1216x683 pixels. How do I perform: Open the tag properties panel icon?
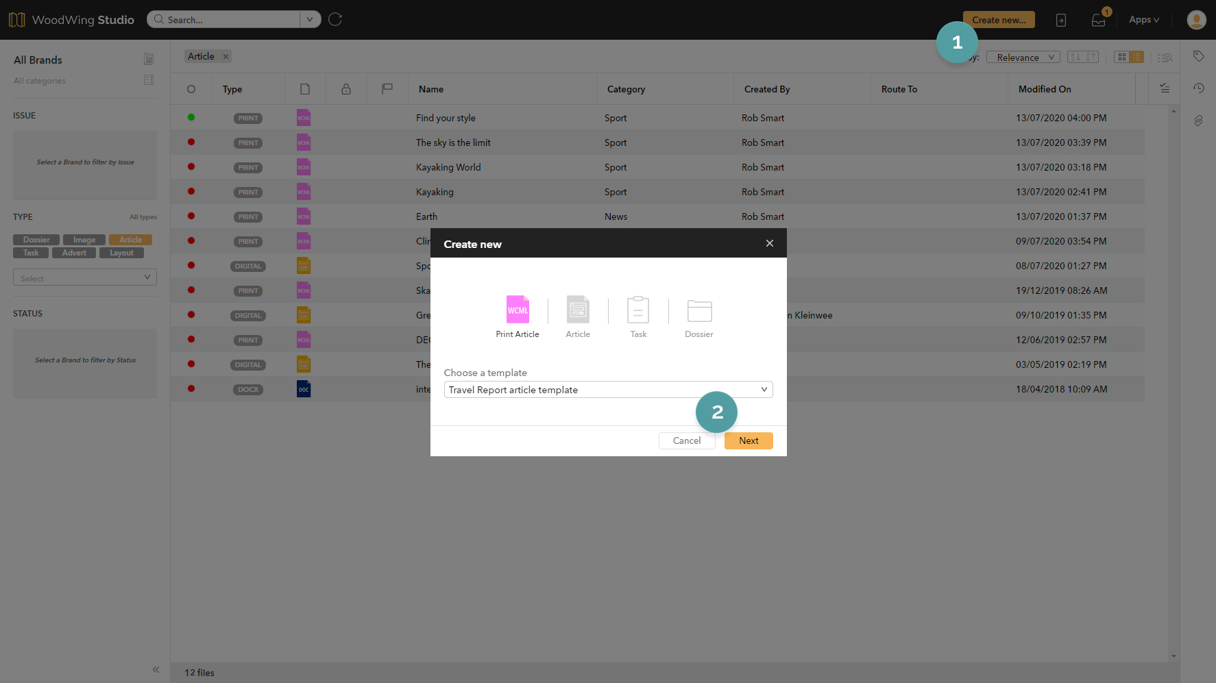(1198, 56)
